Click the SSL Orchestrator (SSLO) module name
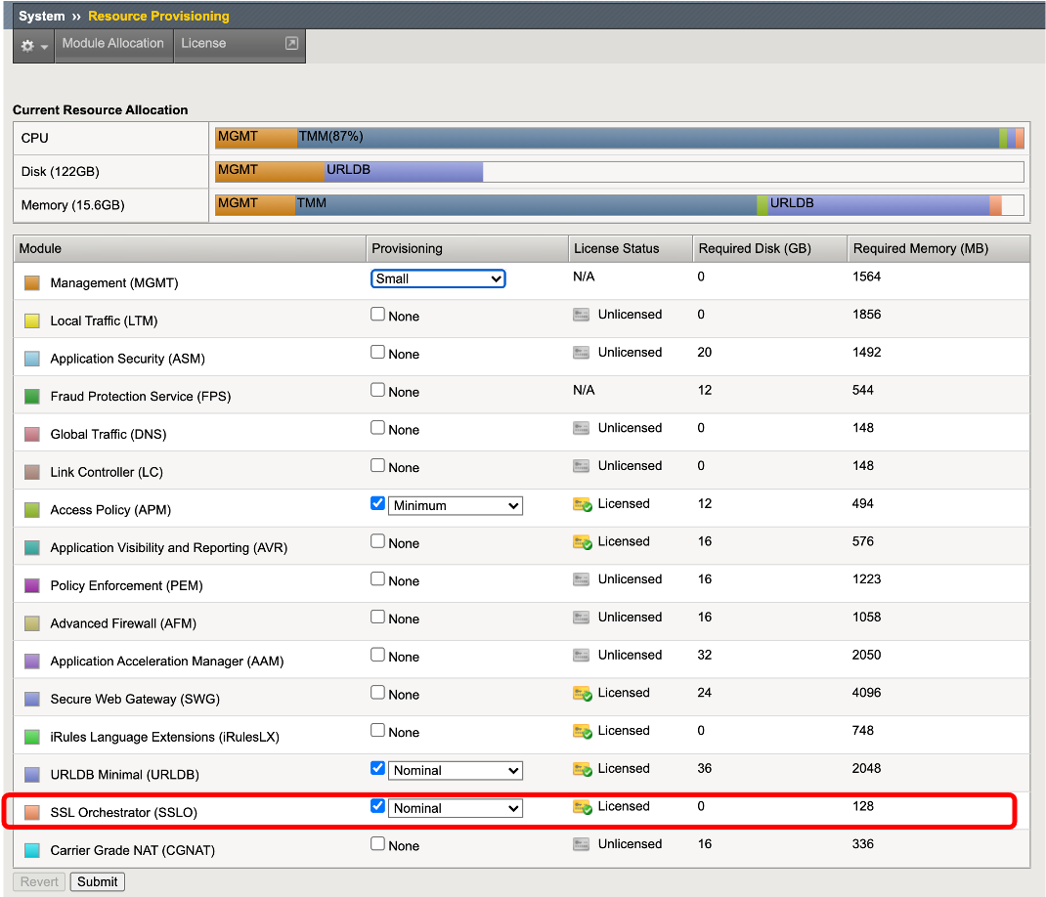 (x=124, y=812)
